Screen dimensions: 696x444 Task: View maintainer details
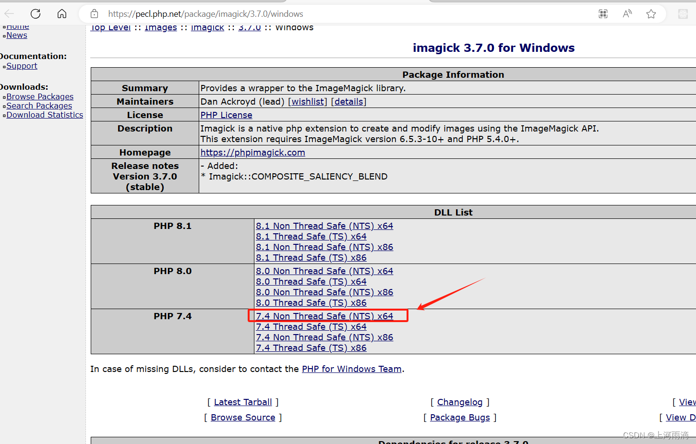(349, 101)
